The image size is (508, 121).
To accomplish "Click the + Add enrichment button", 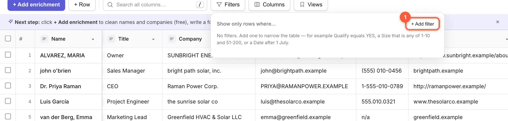I will click(36, 5).
